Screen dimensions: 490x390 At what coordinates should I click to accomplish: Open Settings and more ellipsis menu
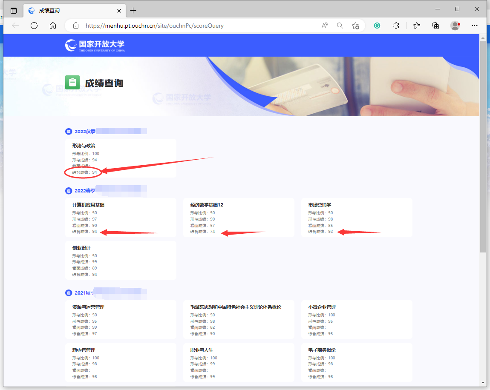click(x=475, y=26)
